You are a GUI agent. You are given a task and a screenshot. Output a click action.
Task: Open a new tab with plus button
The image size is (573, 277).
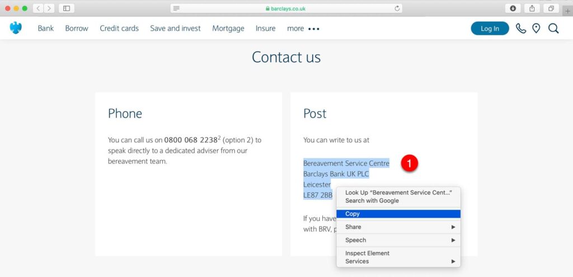(x=567, y=8)
